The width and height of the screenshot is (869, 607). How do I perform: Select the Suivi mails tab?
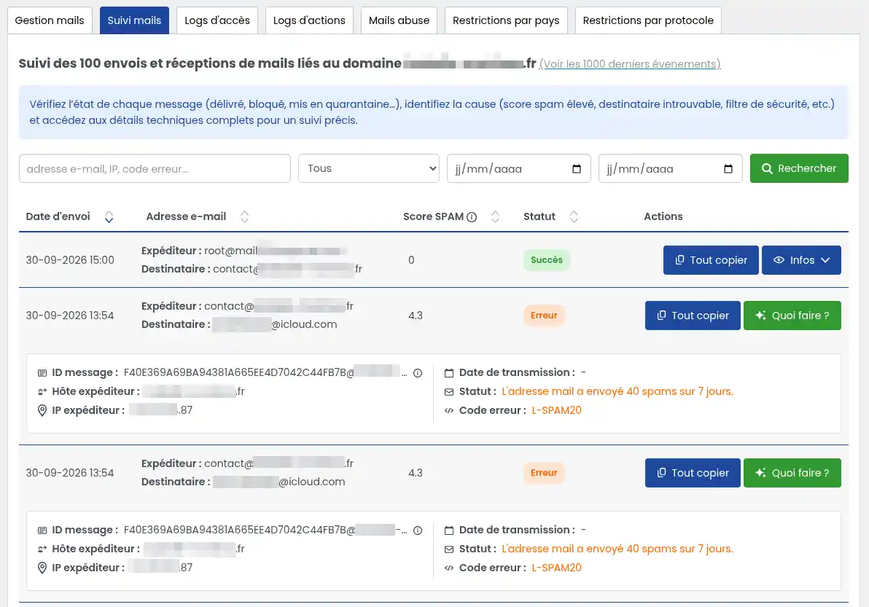point(134,20)
